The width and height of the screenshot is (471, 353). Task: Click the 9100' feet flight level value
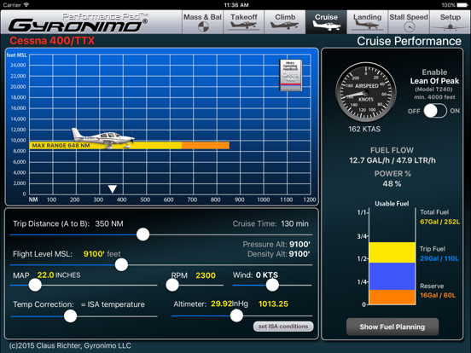pos(102,254)
